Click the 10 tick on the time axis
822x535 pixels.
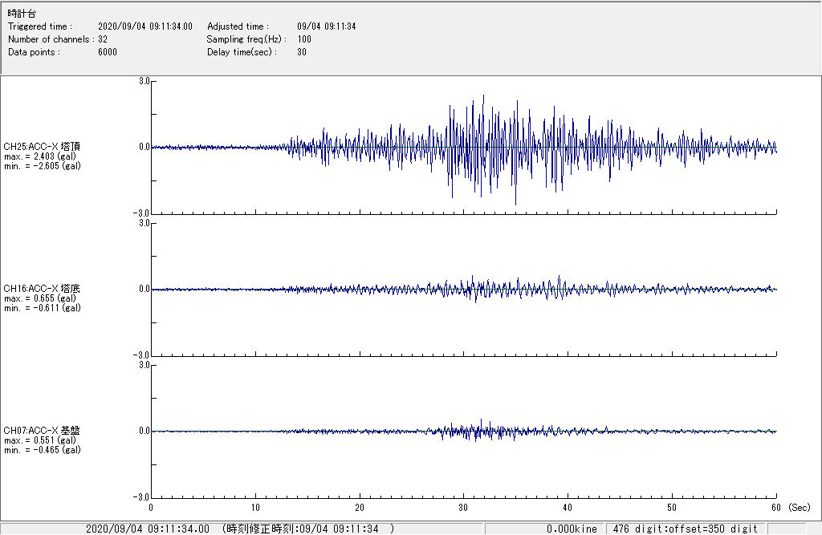click(255, 508)
